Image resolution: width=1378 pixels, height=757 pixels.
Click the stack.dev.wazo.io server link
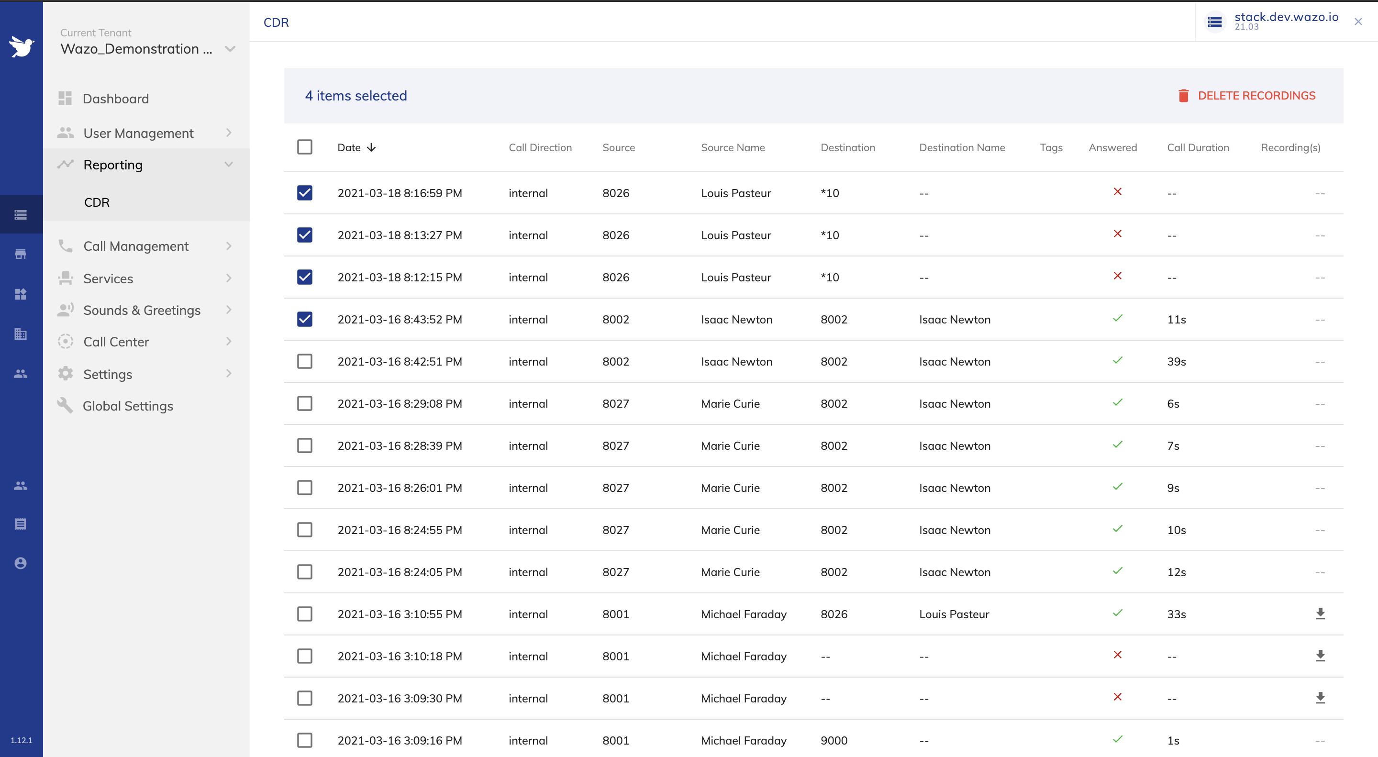1287,17
